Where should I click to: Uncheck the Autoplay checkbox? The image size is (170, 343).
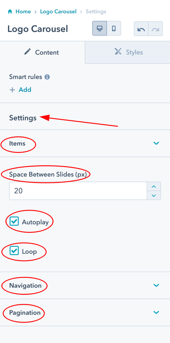(14, 221)
